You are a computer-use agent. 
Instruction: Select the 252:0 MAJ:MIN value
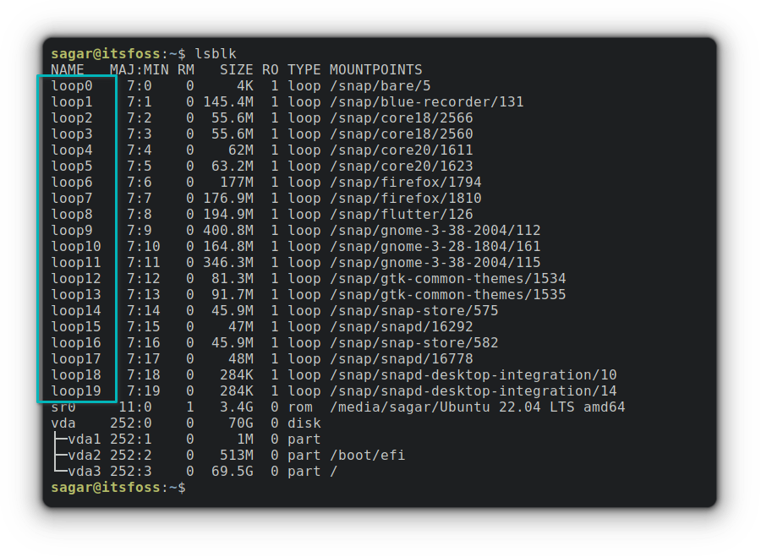pyautogui.click(x=133, y=423)
